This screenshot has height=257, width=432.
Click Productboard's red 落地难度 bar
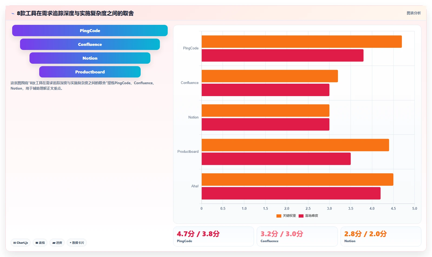point(276,159)
